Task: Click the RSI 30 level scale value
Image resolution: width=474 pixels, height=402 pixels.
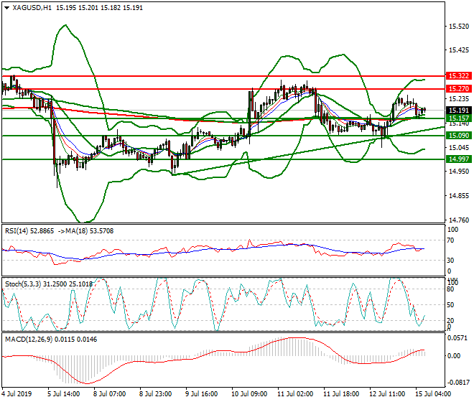Action: point(450,261)
